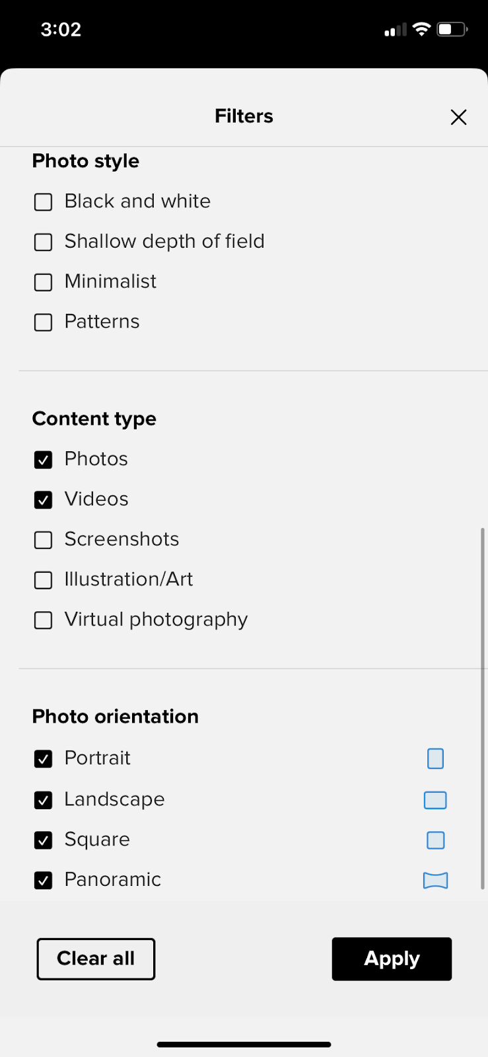
Task: Uncheck the Photos content type
Action: pyautogui.click(x=43, y=460)
